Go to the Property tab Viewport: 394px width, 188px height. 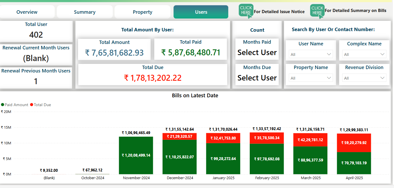tap(143, 12)
